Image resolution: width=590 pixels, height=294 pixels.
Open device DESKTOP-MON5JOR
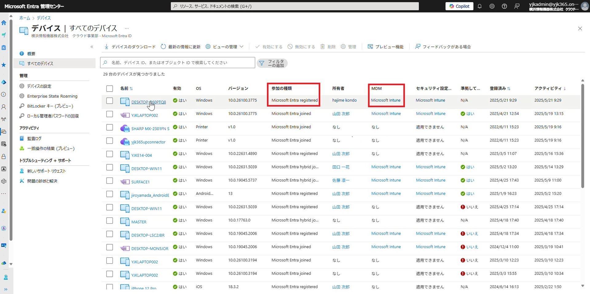coord(150,249)
